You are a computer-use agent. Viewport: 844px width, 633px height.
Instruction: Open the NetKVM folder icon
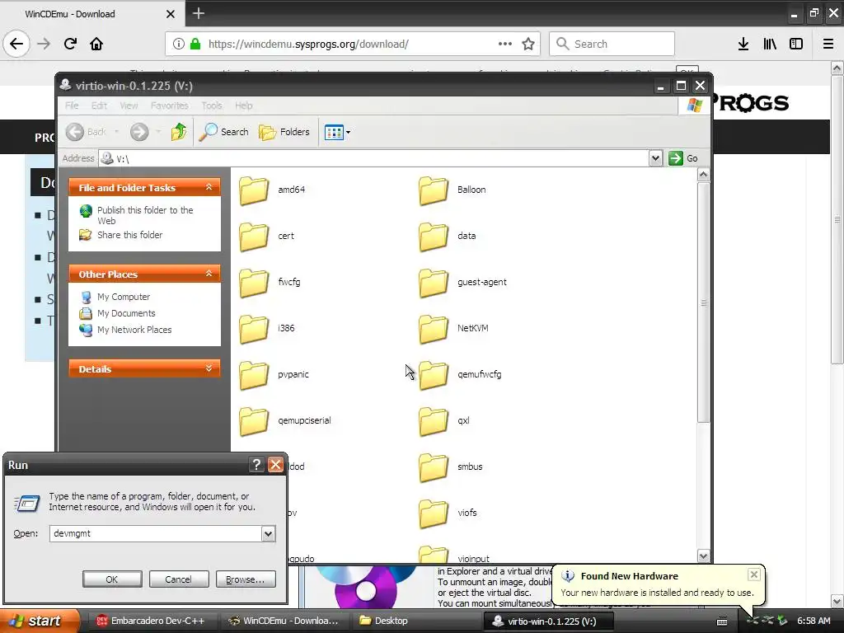click(x=434, y=329)
